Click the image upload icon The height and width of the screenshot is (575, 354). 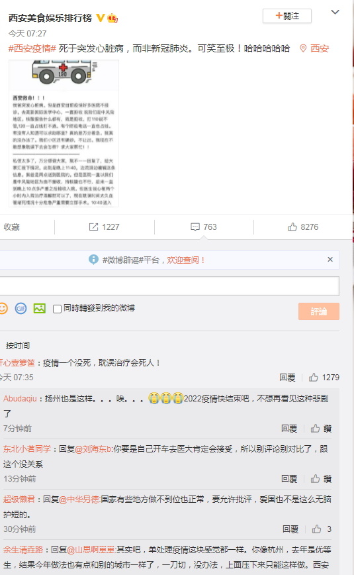pyautogui.click(x=40, y=309)
